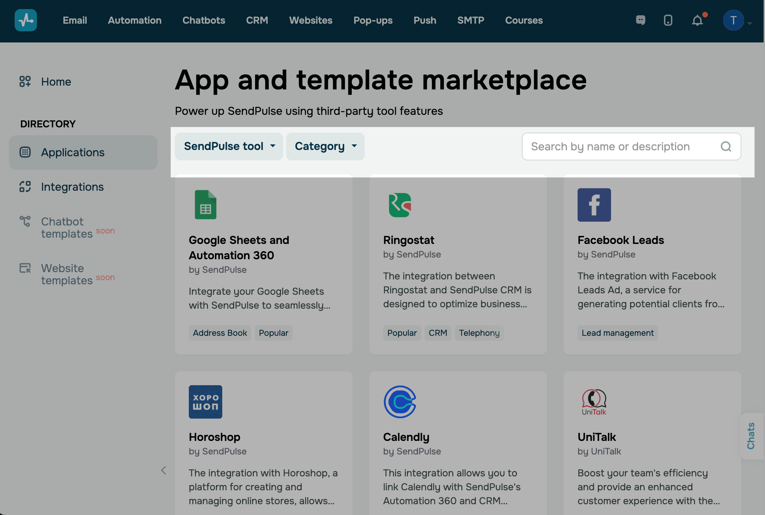Click the Horoshop logo thumbnail
The height and width of the screenshot is (515, 765).
[x=206, y=402]
